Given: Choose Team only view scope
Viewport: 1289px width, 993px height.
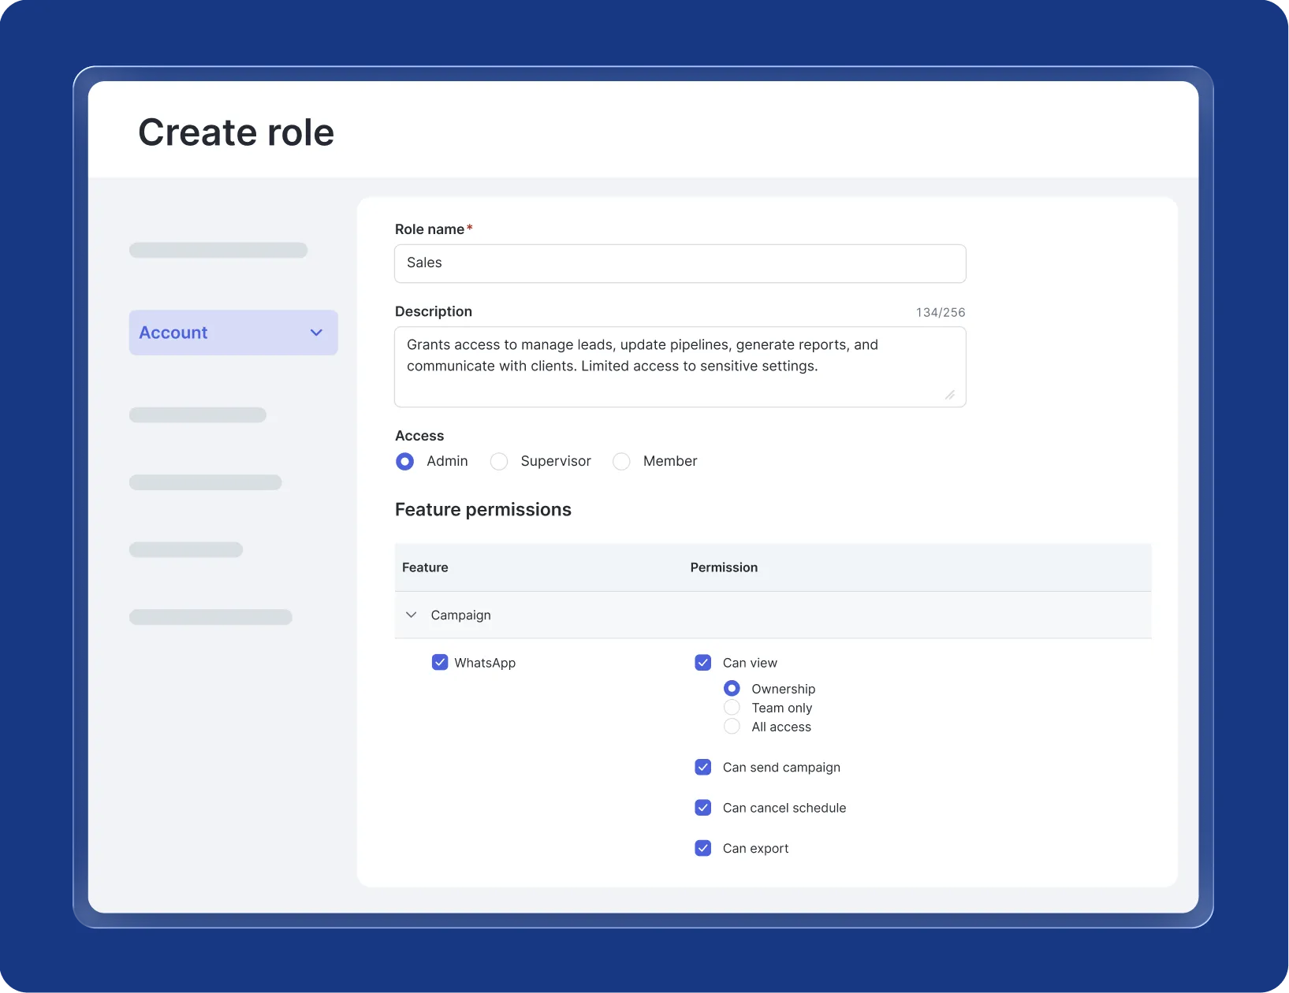Looking at the screenshot, I should click(732, 708).
